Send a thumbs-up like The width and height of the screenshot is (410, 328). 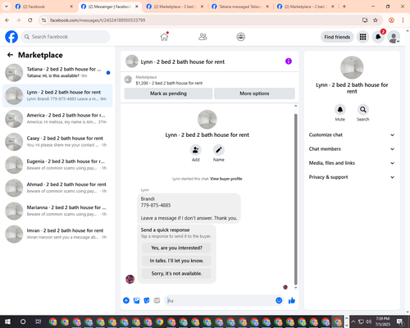292,301
